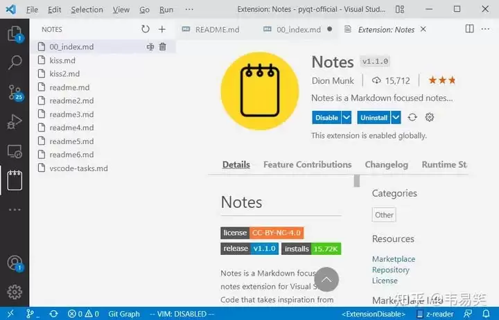Image resolution: width=499 pixels, height=320 pixels.
Task: Click the remote window indicator in status bar
Action: pos(10,314)
